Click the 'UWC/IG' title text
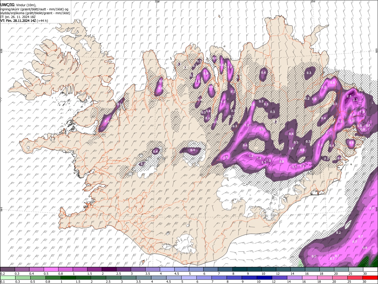378x284 pixels. coord(7,5)
